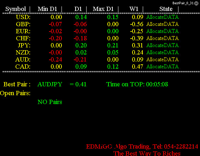Click GBP Min D1 value -0.07
200x156 pixels.
point(55,24)
